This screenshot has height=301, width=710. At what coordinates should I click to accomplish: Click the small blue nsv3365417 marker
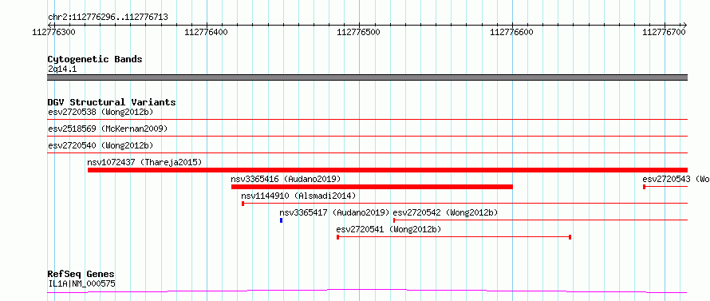tap(281, 220)
